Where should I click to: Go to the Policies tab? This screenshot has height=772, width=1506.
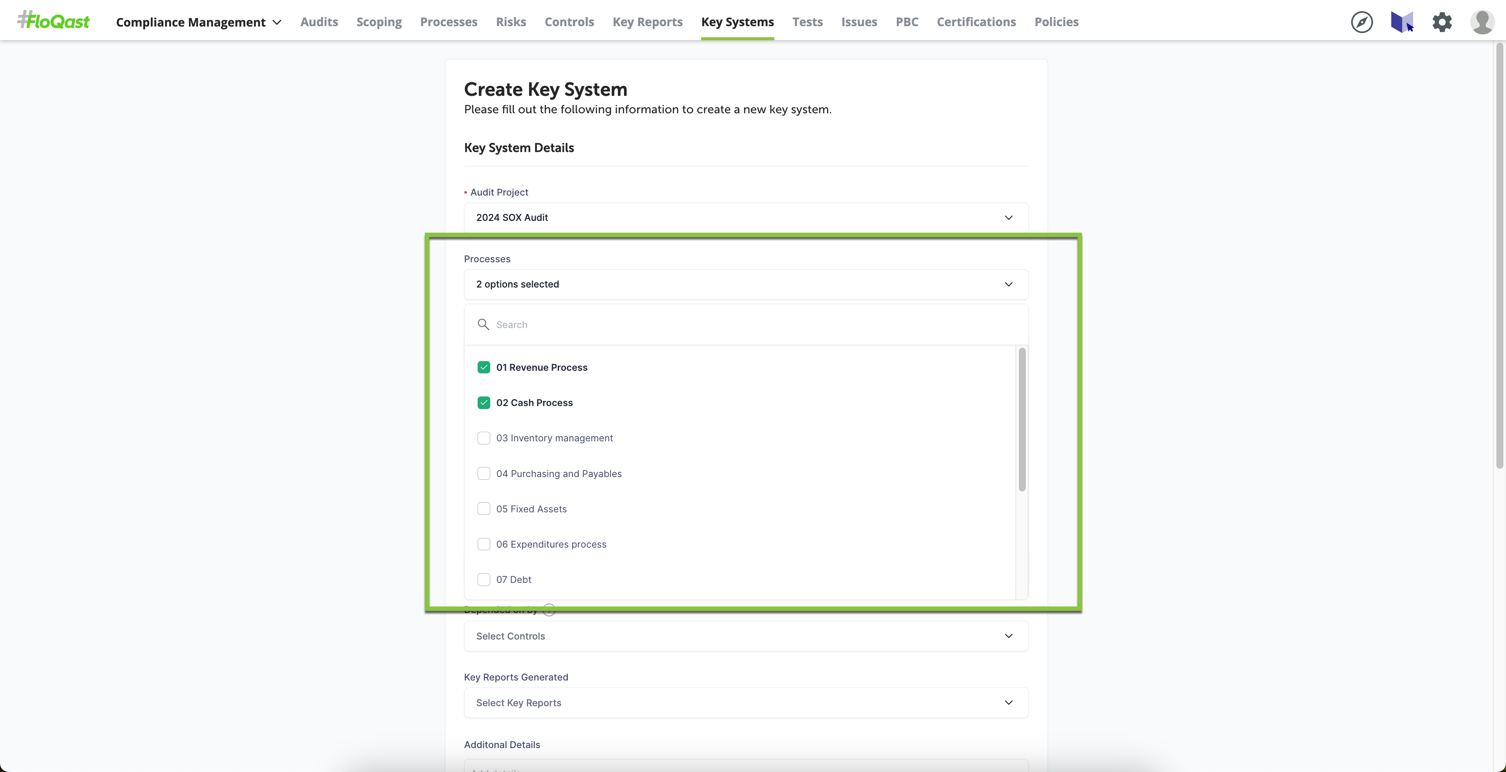[1056, 22]
